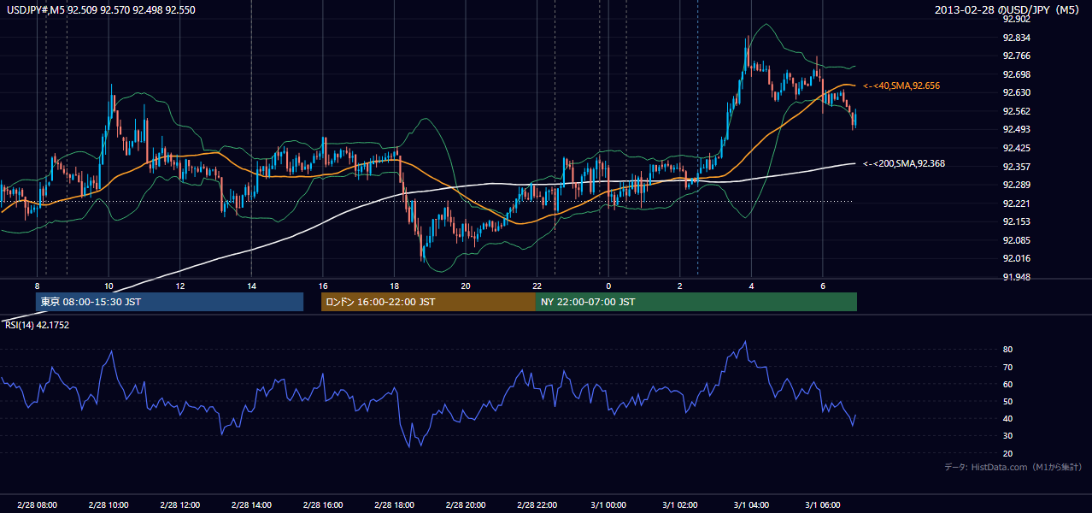The height and width of the screenshot is (513, 1092).
Task: Click the RSI scale level 30
Action: [x=1008, y=436]
